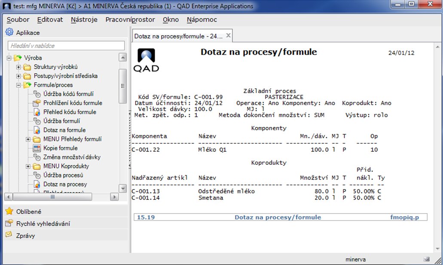Open the Soubor menu
The image size is (443, 265).
click(18, 19)
